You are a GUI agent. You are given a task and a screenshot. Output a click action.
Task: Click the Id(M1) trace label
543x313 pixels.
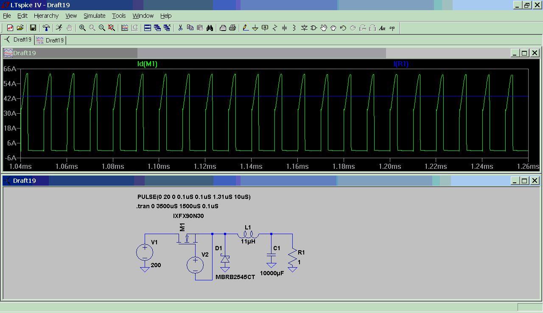click(147, 64)
